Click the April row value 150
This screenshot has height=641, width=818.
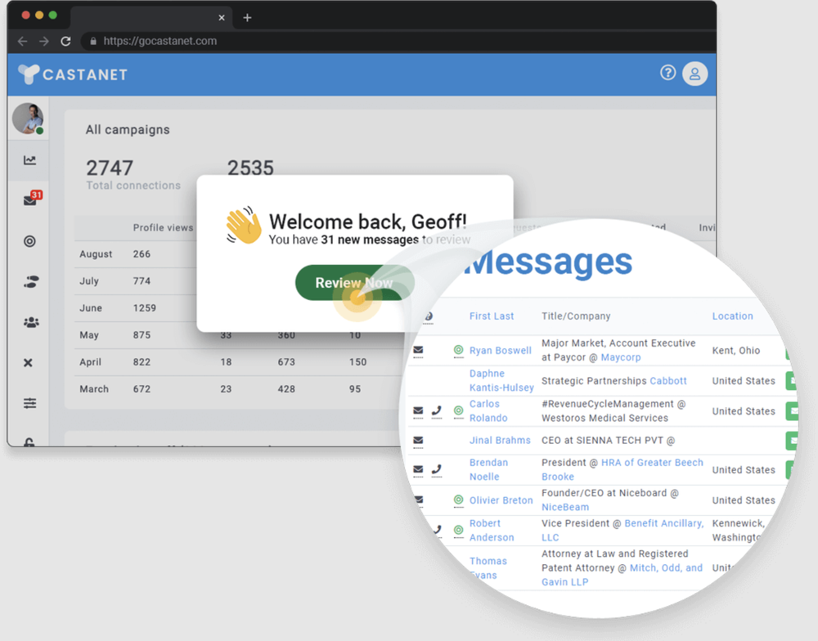coord(357,362)
